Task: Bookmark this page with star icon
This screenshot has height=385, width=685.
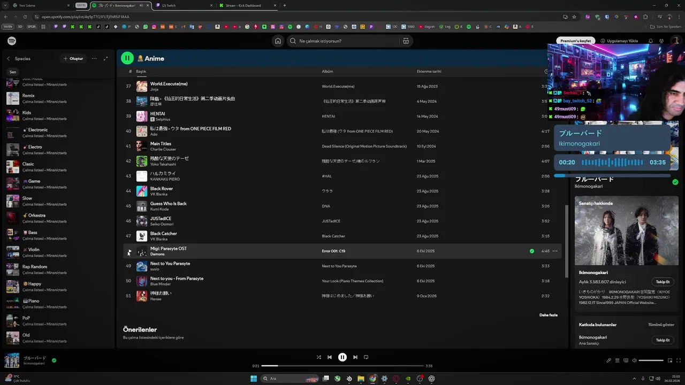Action: pos(574,17)
